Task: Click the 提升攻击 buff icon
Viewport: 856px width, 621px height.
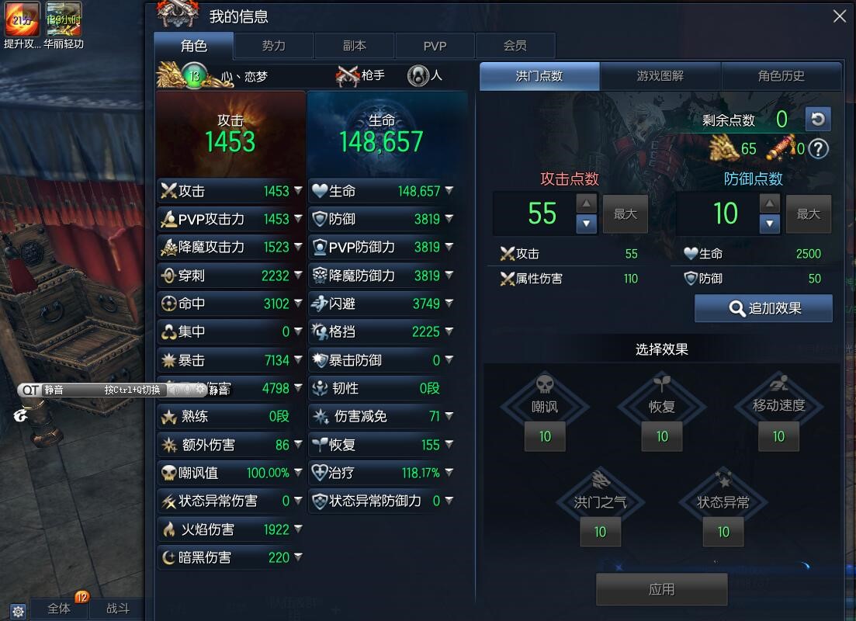Action: (x=23, y=19)
